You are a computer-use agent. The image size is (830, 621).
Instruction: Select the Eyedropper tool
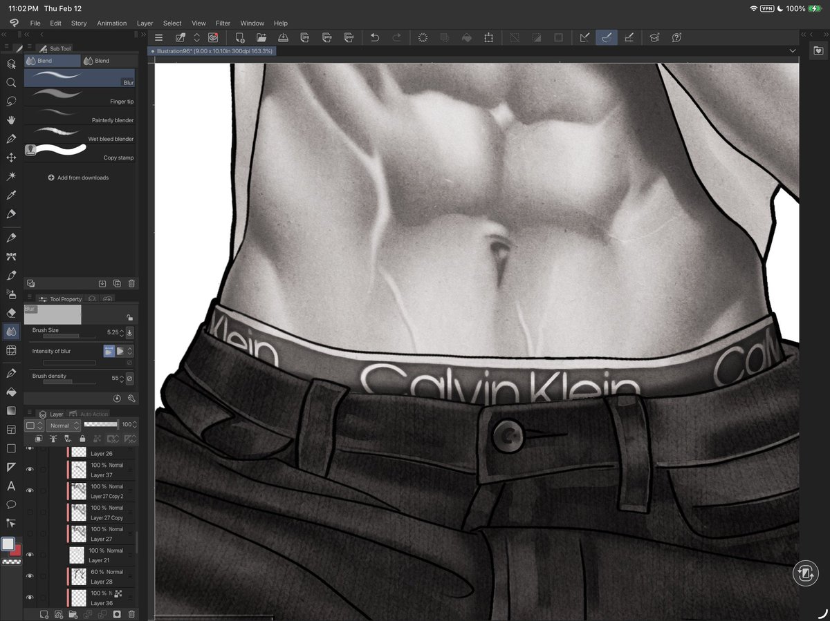(11, 195)
